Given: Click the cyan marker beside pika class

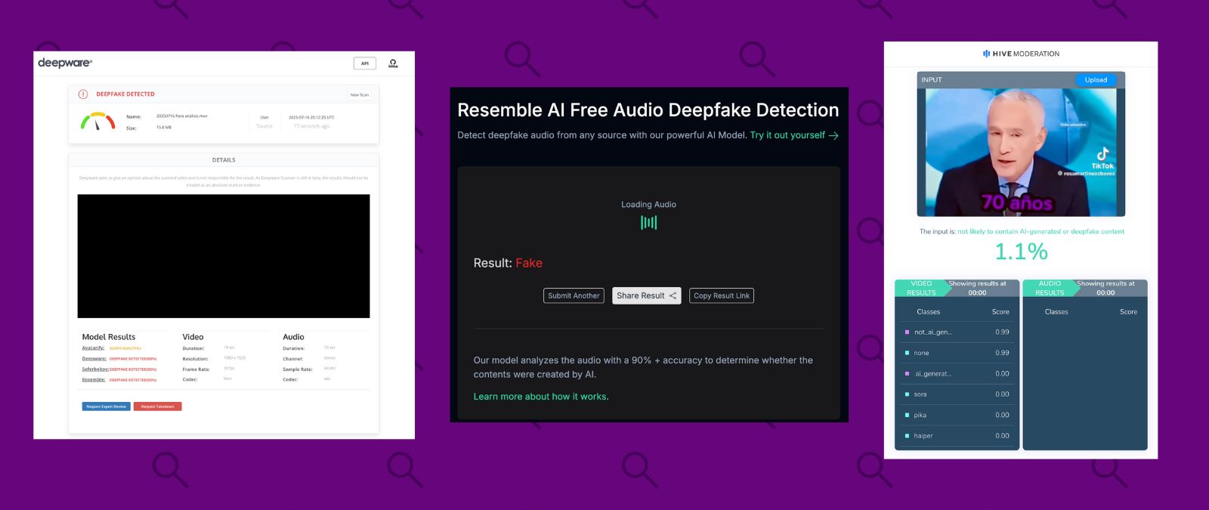Looking at the screenshot, I should click(x=907, y=415).
